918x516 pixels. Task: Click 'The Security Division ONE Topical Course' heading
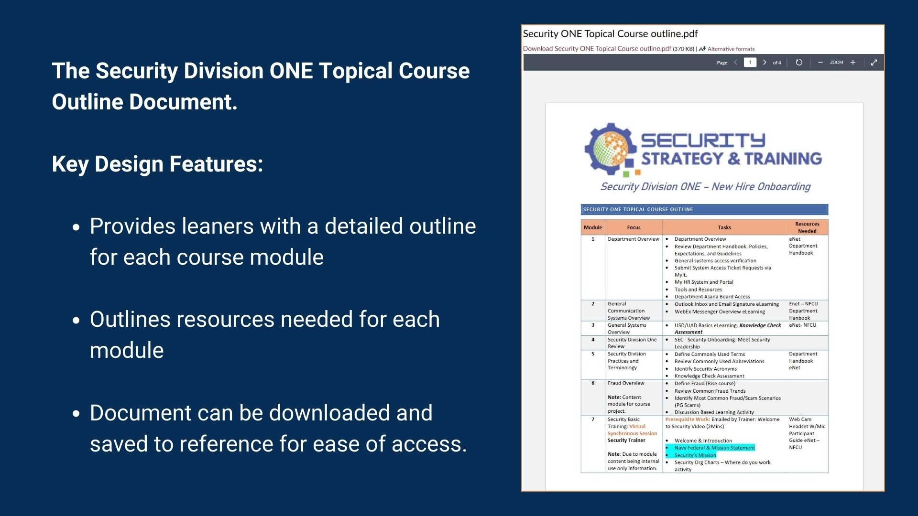click(x=261, y=71)
